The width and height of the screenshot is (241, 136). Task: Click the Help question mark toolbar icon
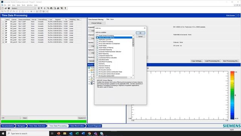pyautogui.click(x=65, y=8)
